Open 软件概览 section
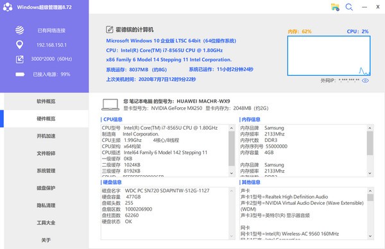Image resolution: width=385 pixels, height=249 pixels. point(46,101)
